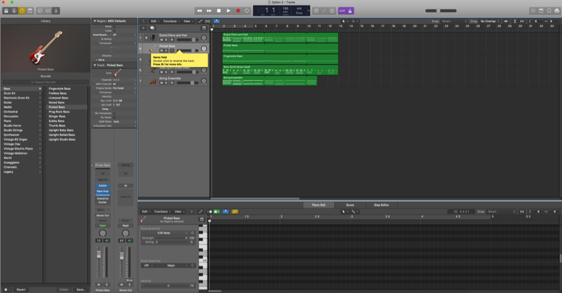Switch to the Step Editor tab

tap(381, 205)
